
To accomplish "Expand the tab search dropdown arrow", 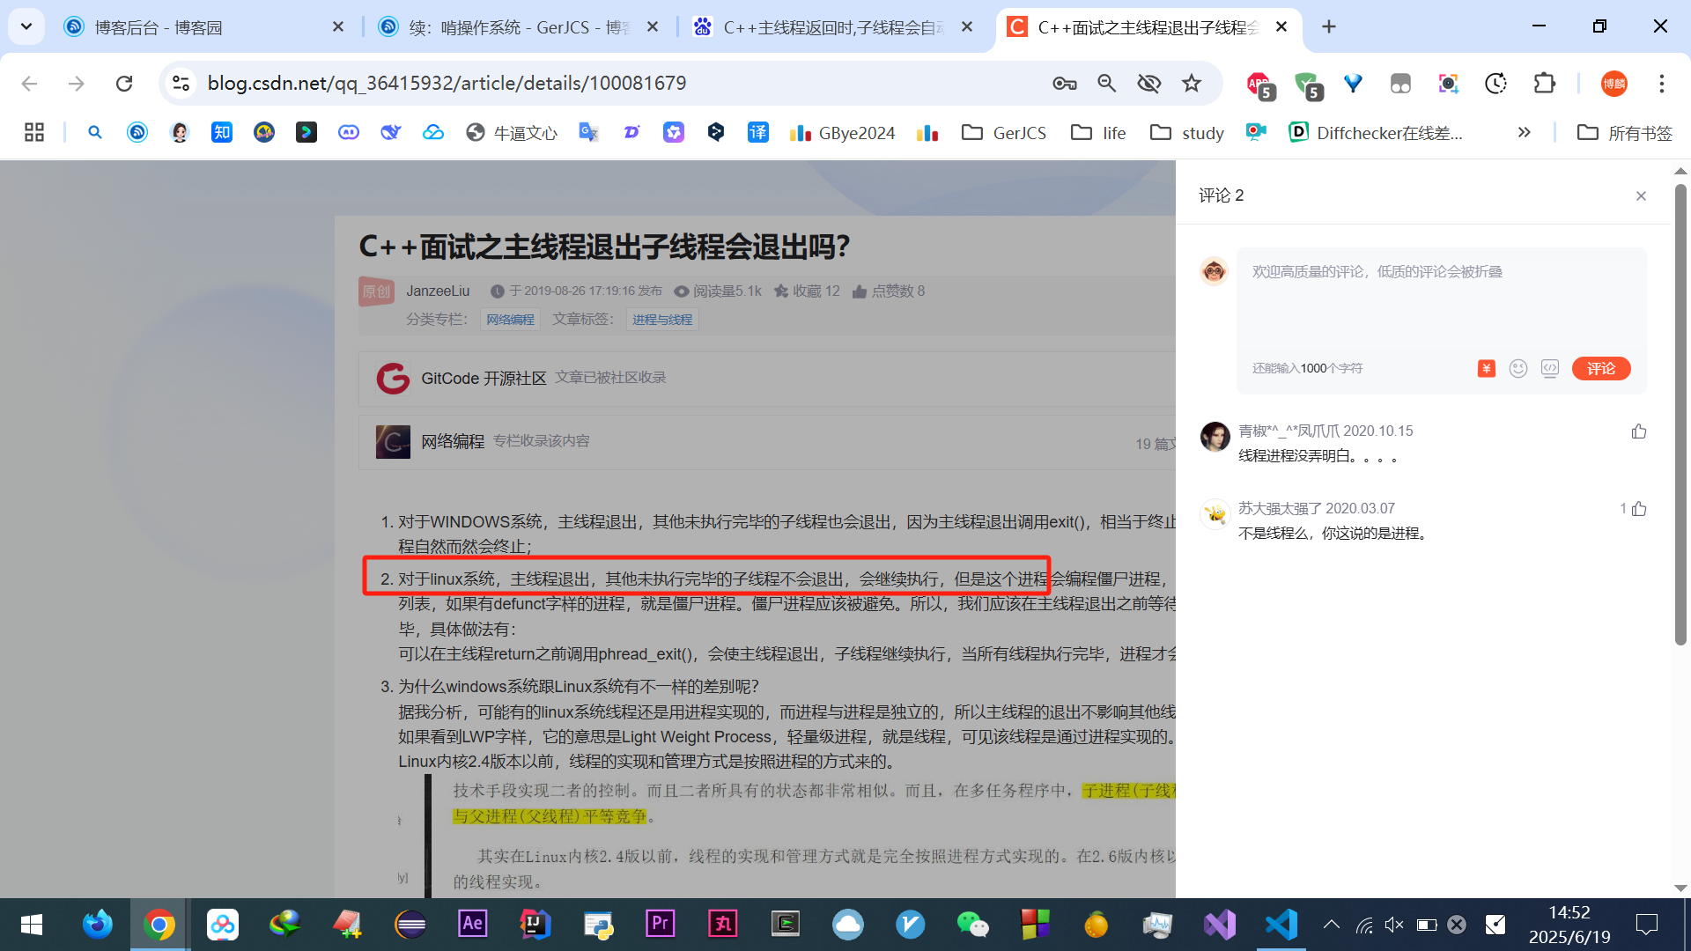I will [26, 26].
